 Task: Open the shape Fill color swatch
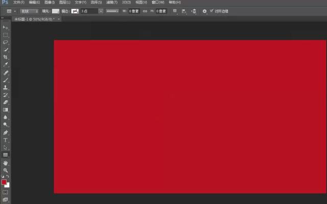click(x=56, y=11)
